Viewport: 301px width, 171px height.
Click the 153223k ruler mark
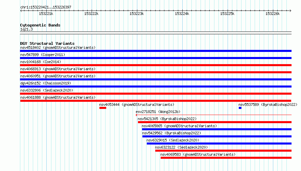coord(137,14)
